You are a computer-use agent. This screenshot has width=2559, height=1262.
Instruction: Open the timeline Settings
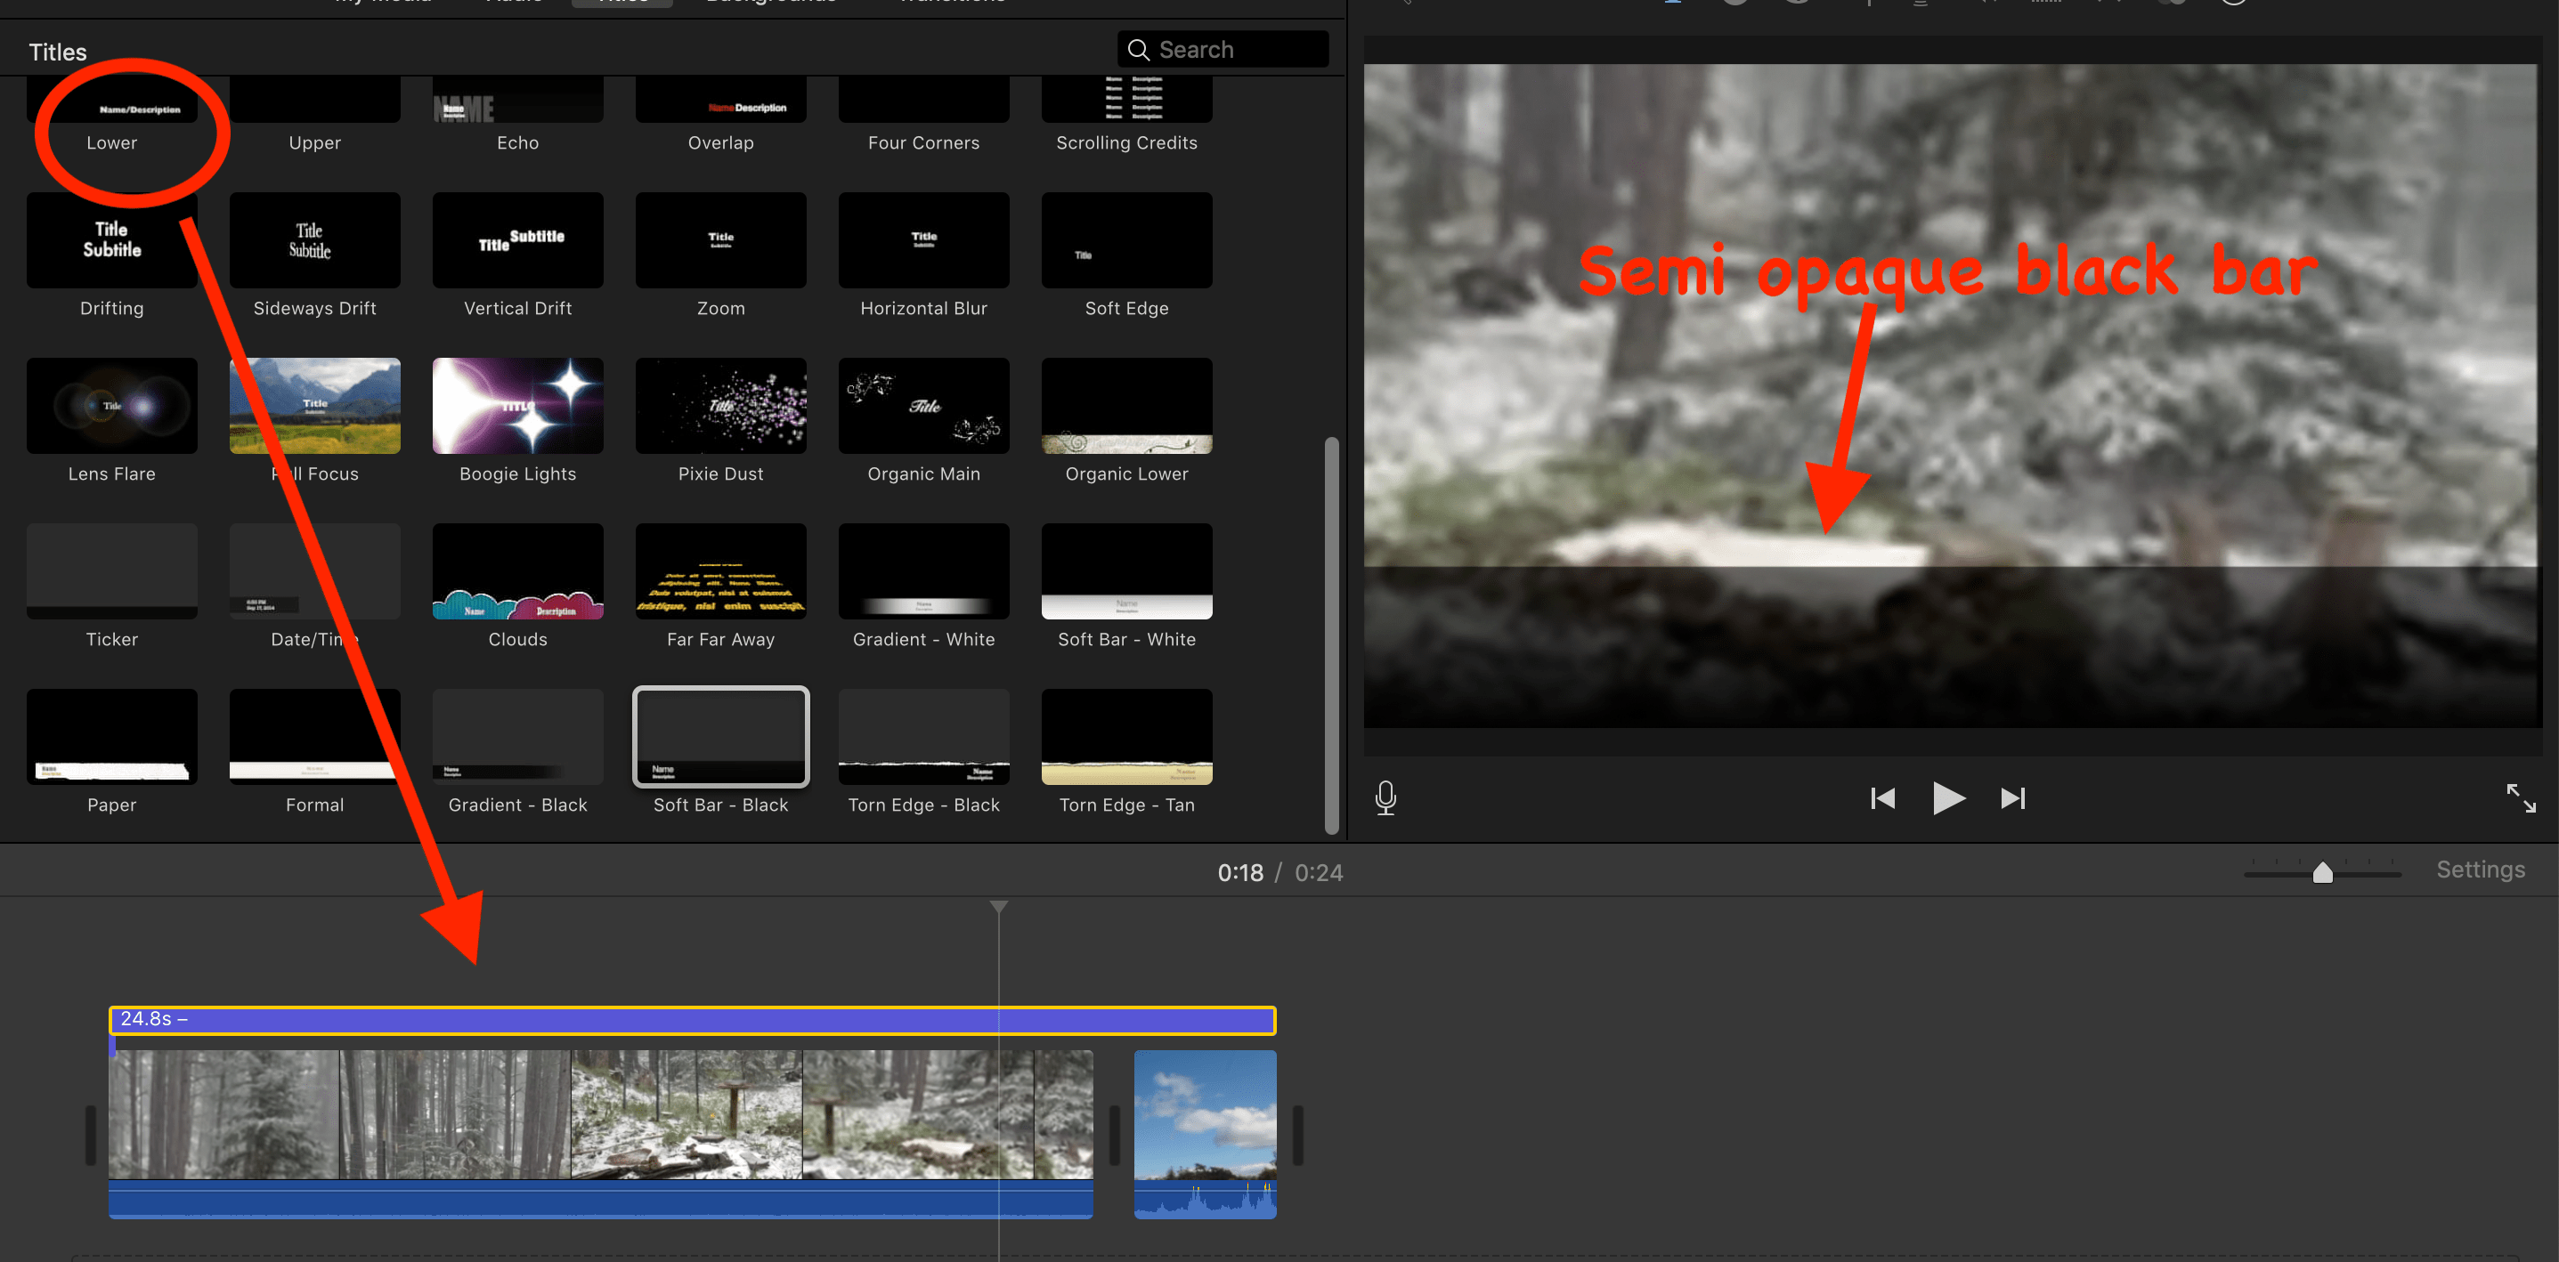coord(2480,870)
